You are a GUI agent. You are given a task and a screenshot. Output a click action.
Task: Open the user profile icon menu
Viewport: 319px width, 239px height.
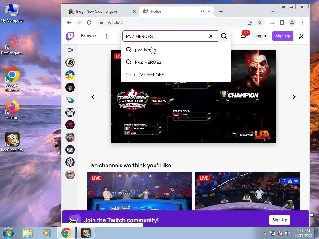pos(301,36)
